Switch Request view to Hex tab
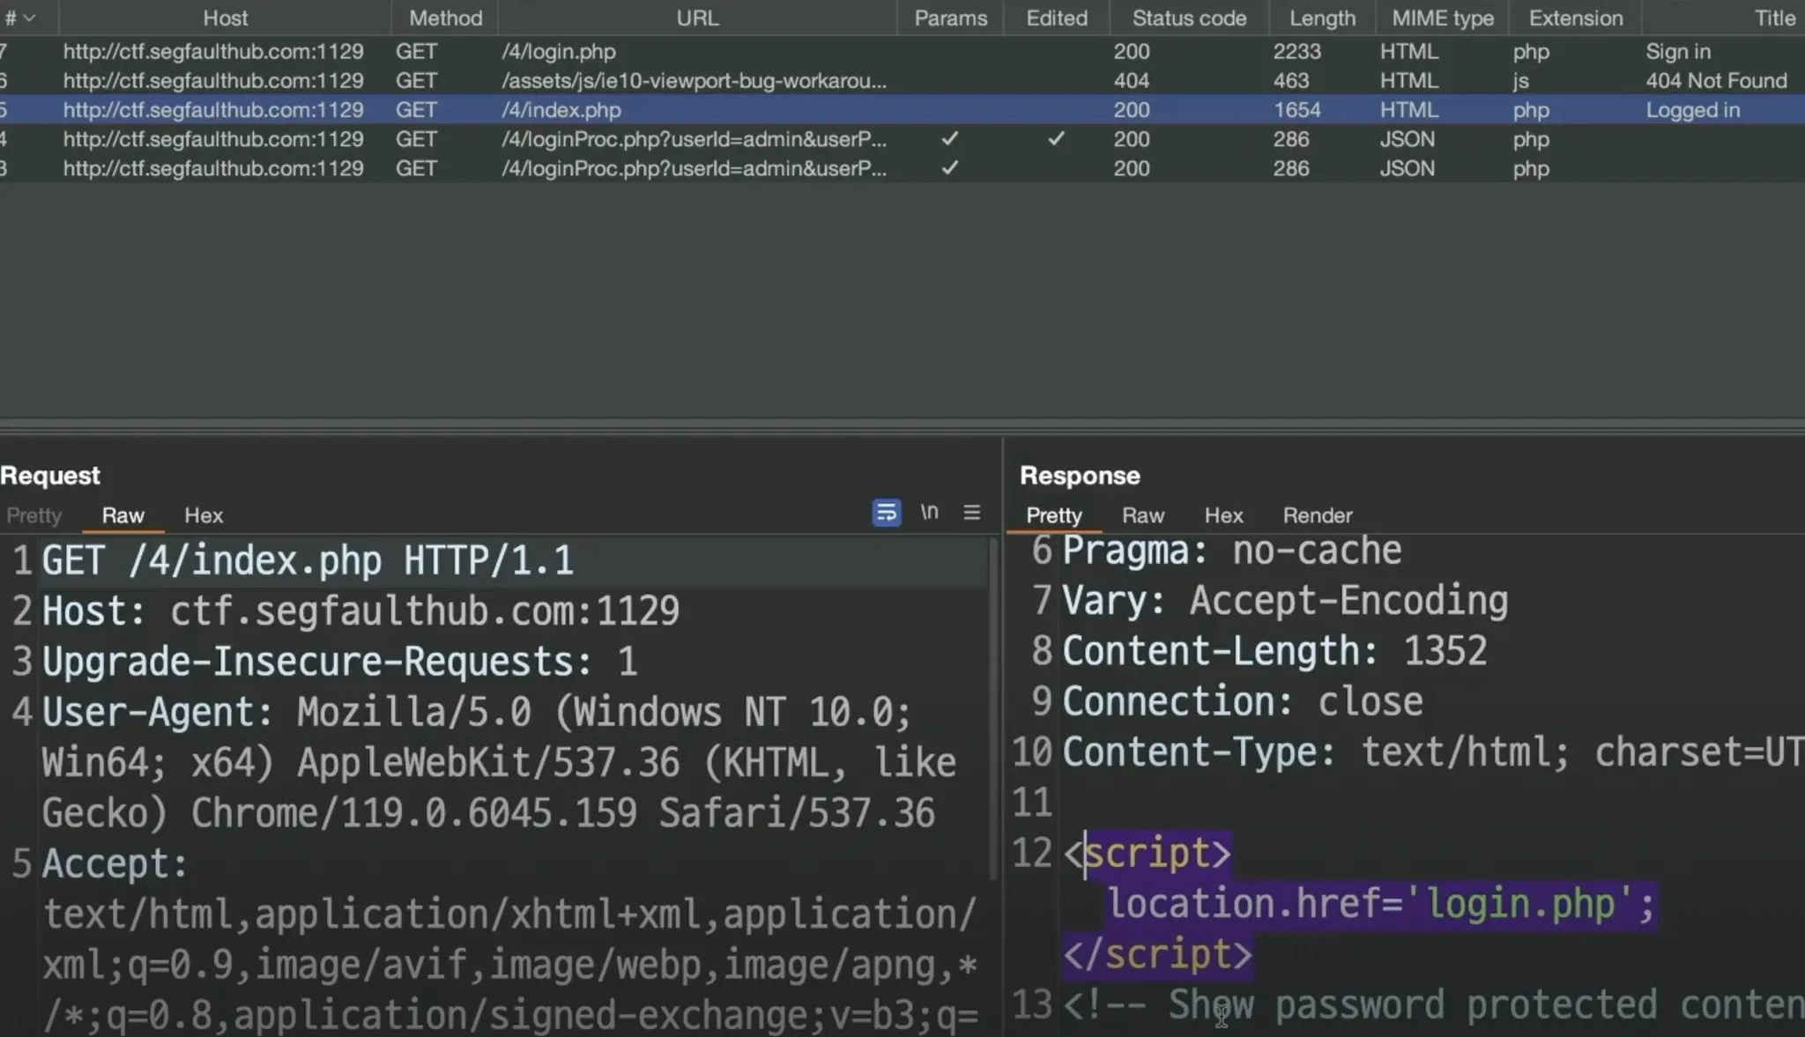Viewport: 1805px width, 1037px height. tap(203, 515)
